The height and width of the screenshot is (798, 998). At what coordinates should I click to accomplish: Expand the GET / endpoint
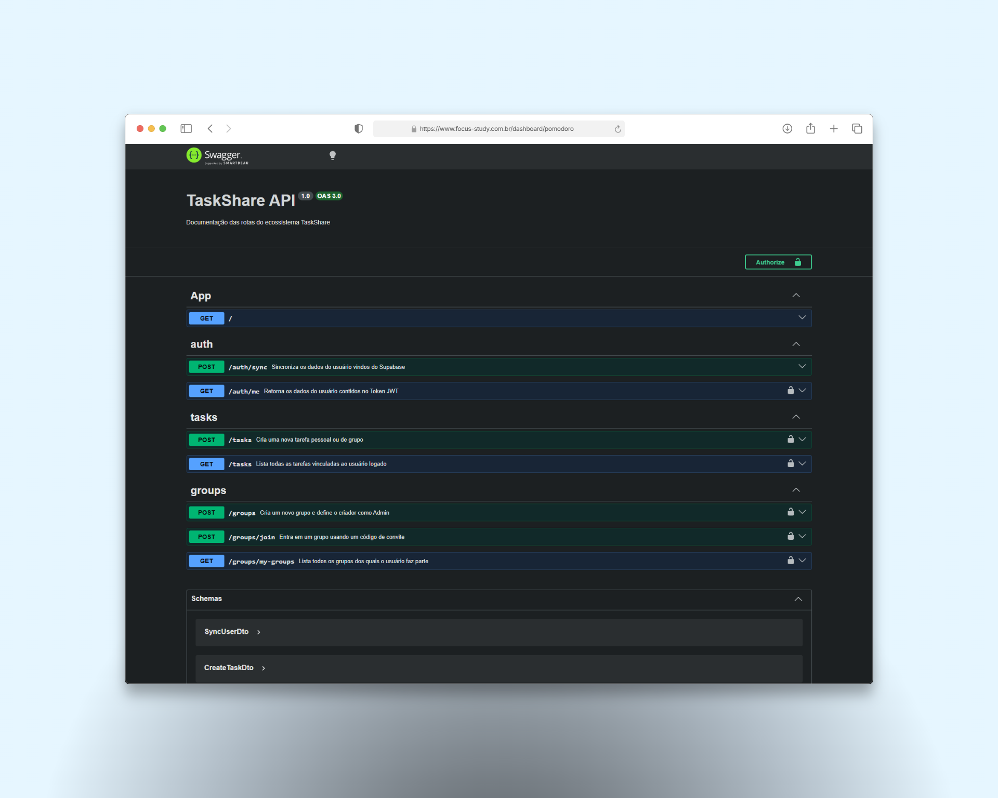click(802, 317)
